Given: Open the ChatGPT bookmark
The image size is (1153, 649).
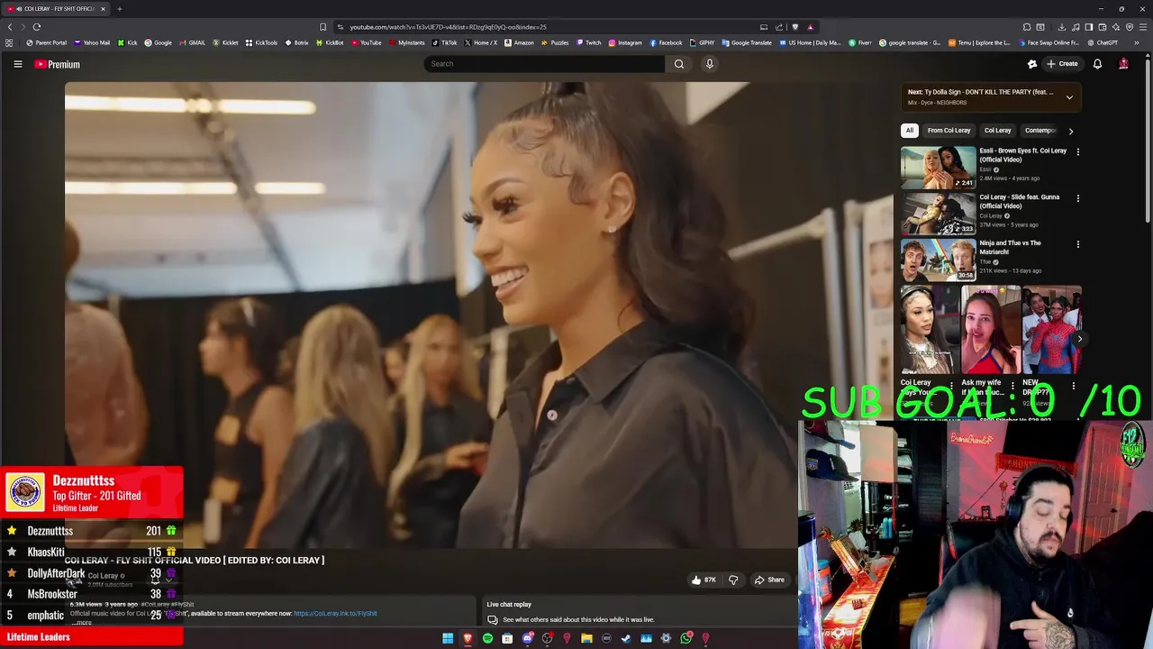Looking at the screenshot, I should [1102, 42].
